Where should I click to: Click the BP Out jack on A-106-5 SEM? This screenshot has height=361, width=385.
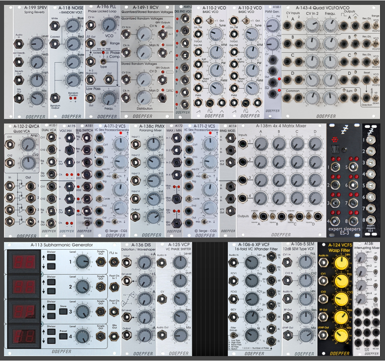click(x=287, y=317)
